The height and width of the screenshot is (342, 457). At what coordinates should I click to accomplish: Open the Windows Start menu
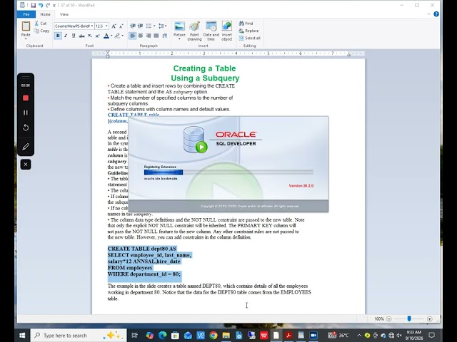[x=22, y=336]
